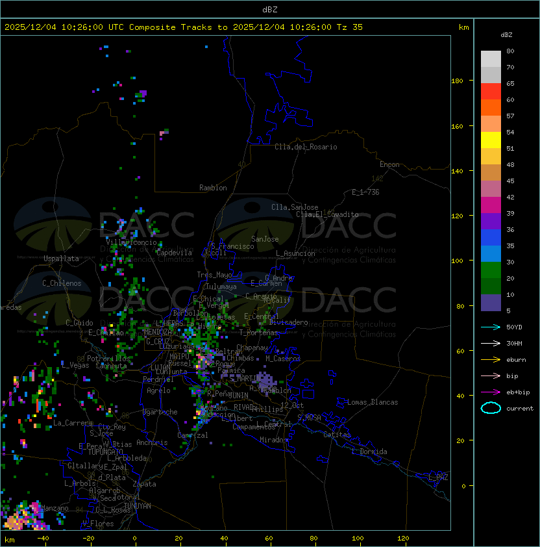Choose the light blue 35 dBZ swatch
This screenshot has width=540, height=547.
[491, 253]
